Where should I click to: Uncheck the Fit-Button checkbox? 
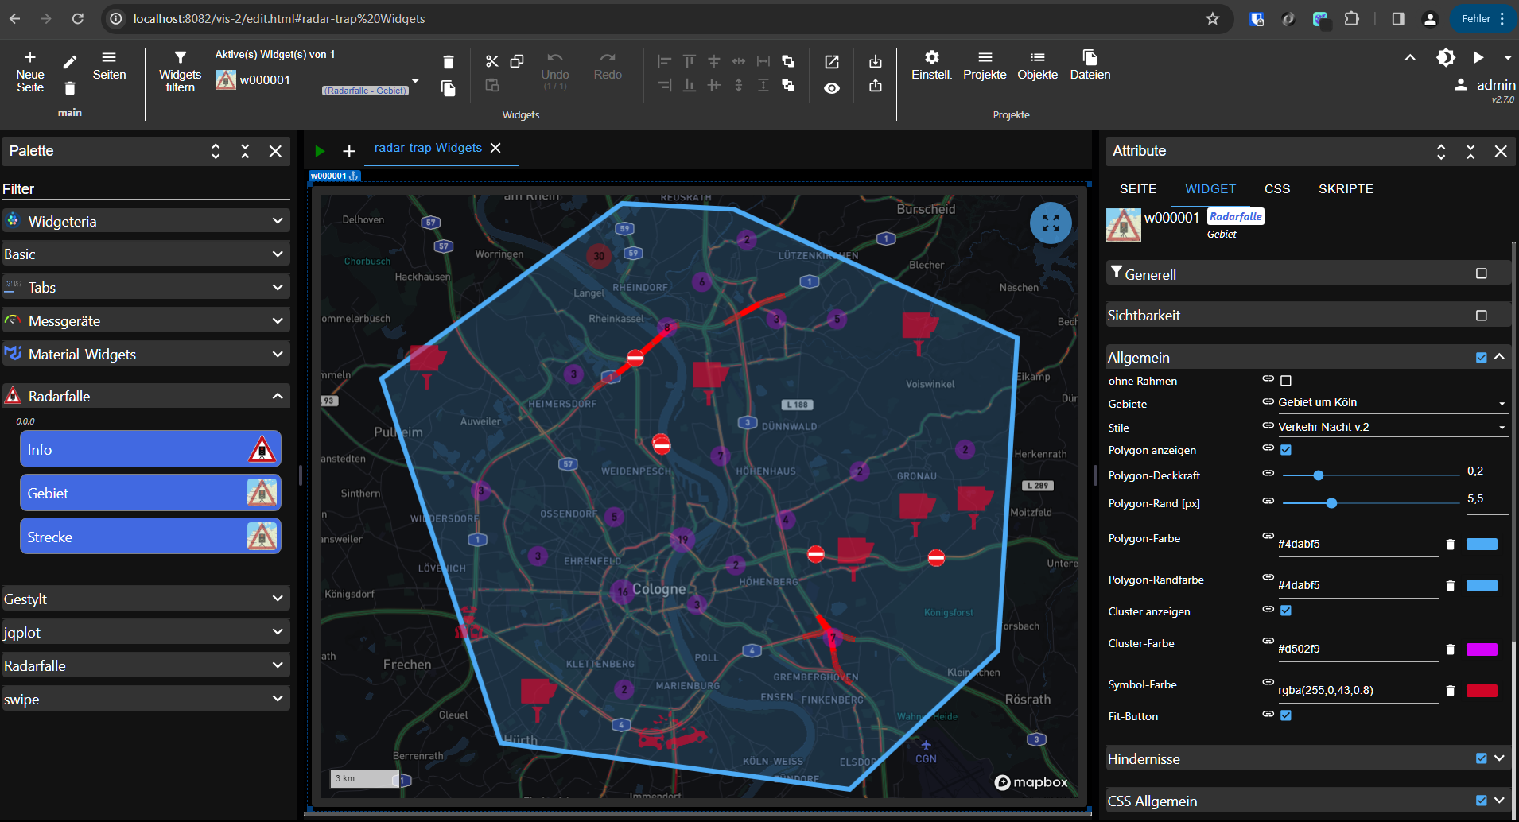click(x=1286, y=715)
